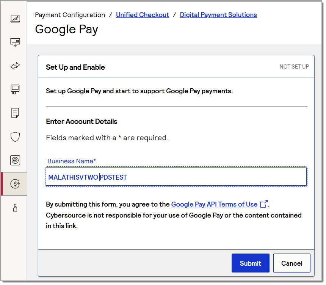Screen dimensions: 326x285
Task: Click the Business Name field label
Action: 72,161
